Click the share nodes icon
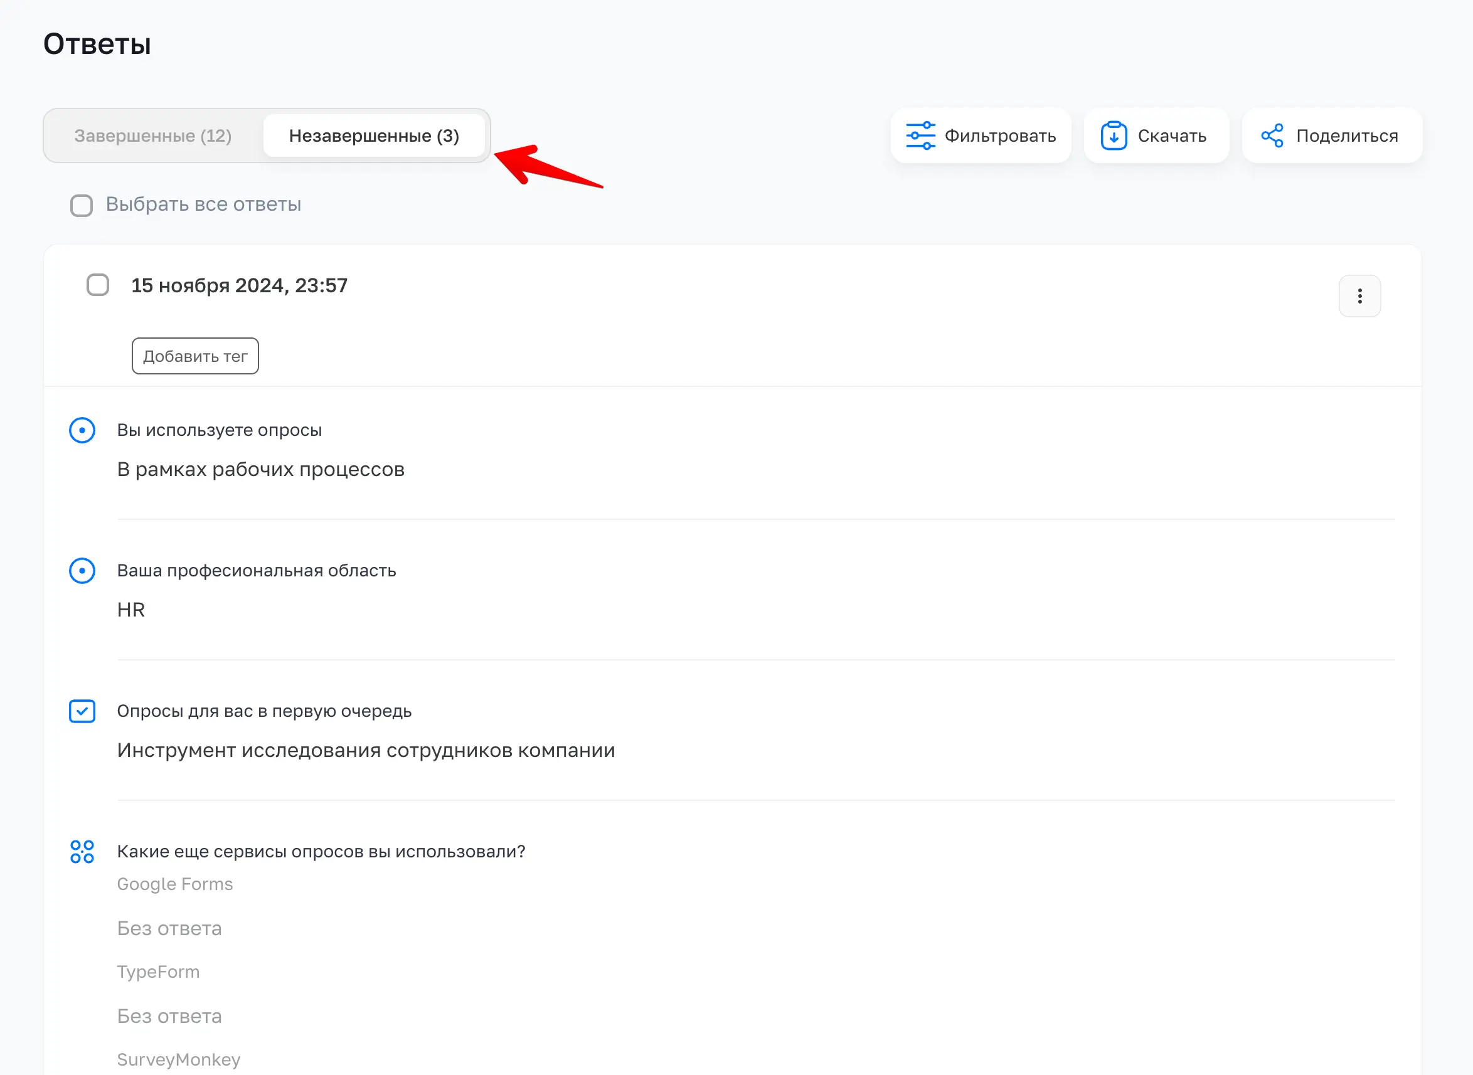This screenshot has width=1473, height=1075. (1272, 135)
